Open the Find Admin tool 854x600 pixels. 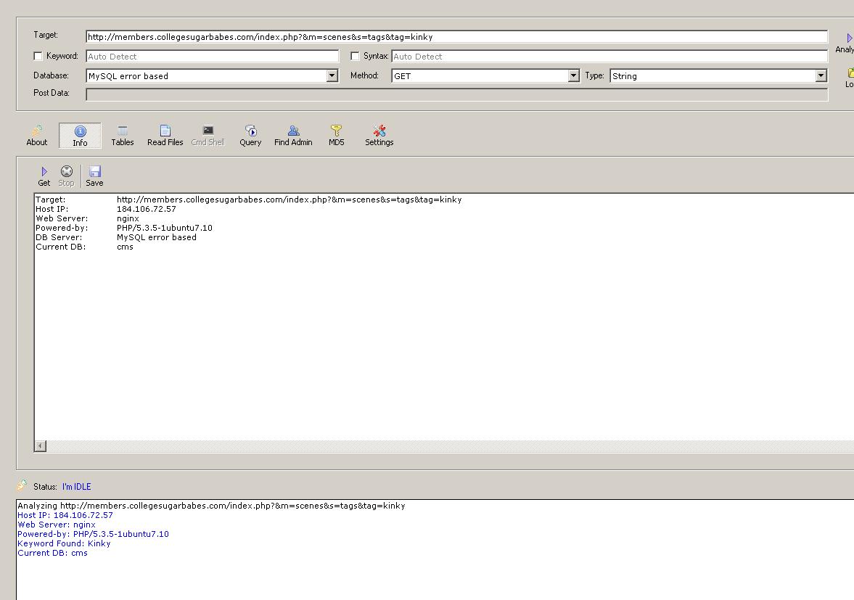pyautogui.click(x=293, y=136)
